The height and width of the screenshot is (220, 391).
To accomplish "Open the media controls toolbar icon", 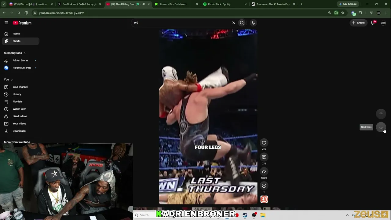I will click(371, 13).
